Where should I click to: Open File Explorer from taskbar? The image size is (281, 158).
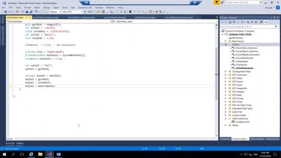(x=40, y=154)
